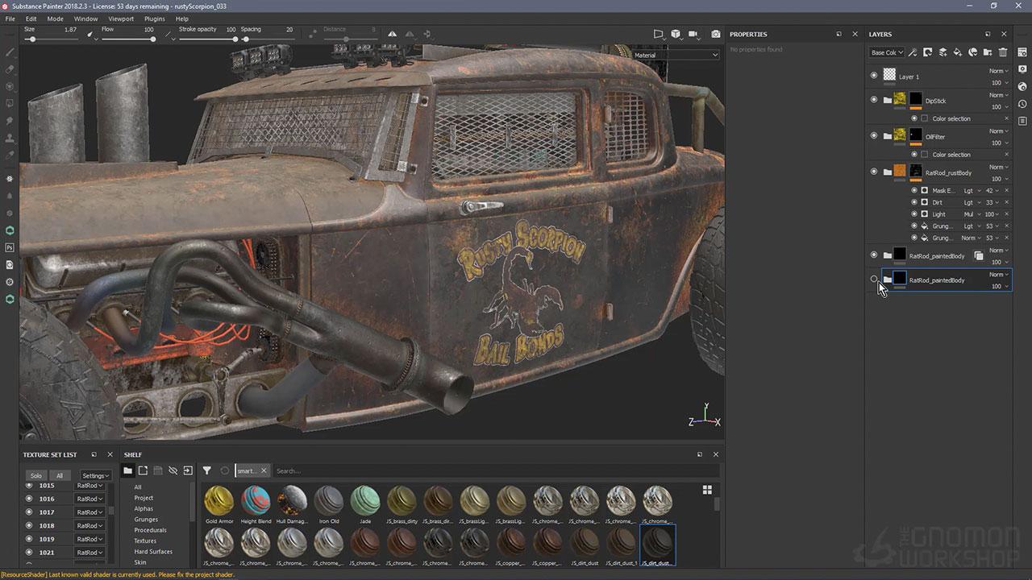The image size is (1032, 580).
Task: Switch shelf thumbnails with the grid view icon
Action: point(707,490)
